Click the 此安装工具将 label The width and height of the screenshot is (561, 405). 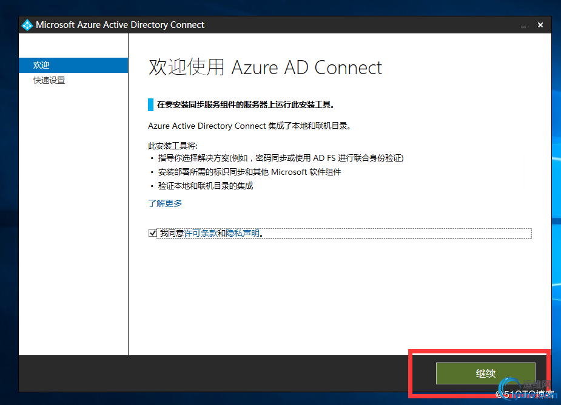173,146
